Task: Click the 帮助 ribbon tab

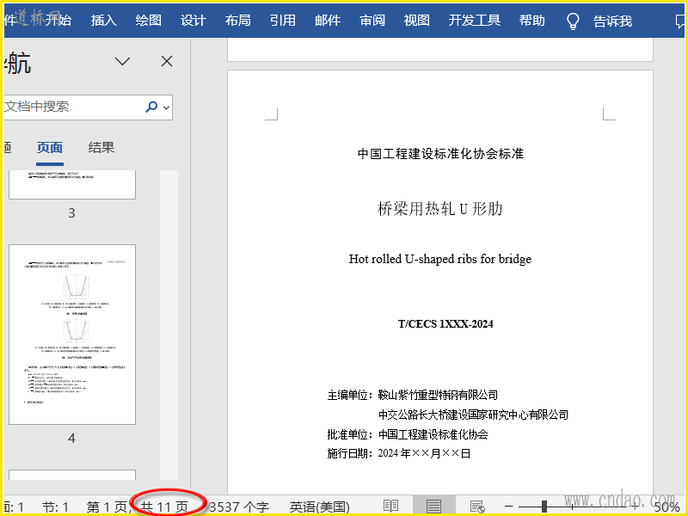Action: click(x=532, y=20)
